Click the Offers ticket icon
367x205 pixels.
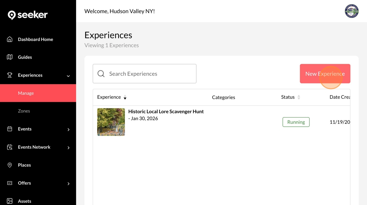point(10,183)
